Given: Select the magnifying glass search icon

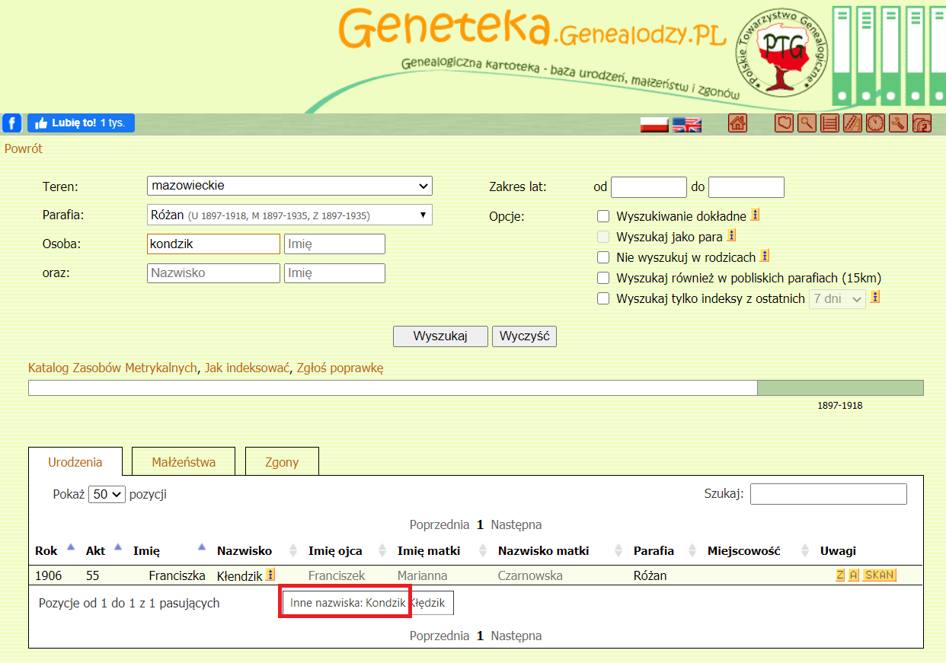Looking at the screenshot, I should tap(807, 123).
